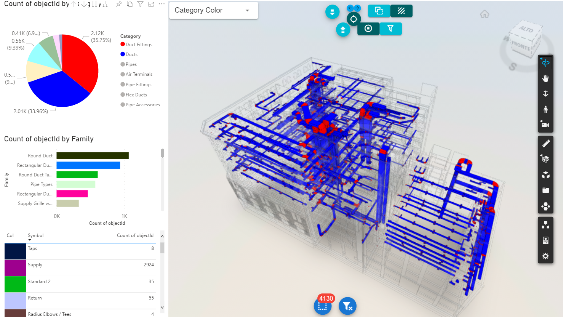Click the cyan push-up arrow button

[343, 30]
